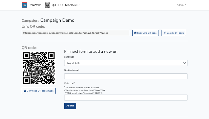
Task: Click the RobWebs logo icon
Action: pyautogui.click(x=24, y=5)
